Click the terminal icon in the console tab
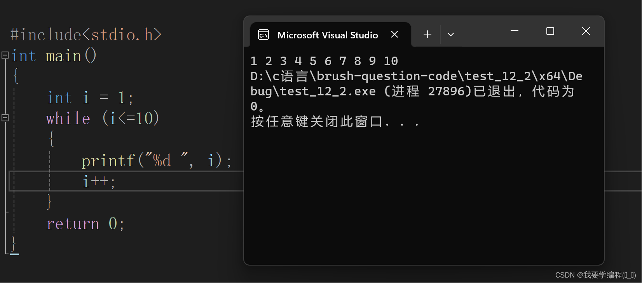The image size is (642, 283). coord(263,35)
